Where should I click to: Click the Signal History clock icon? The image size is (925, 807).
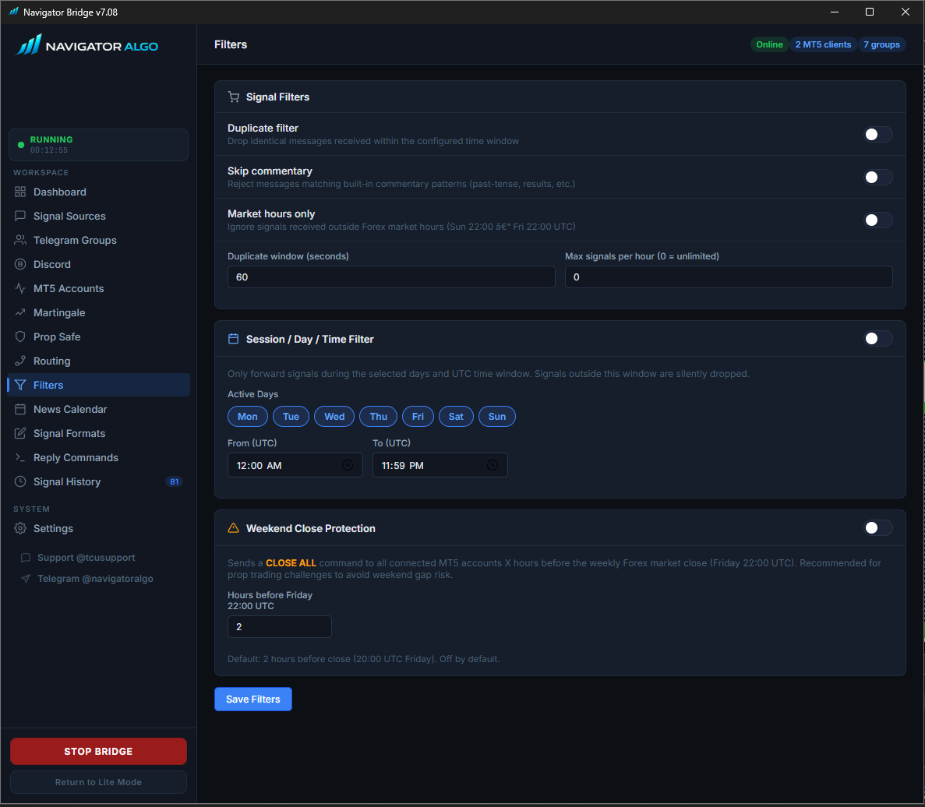coord(20,482)
